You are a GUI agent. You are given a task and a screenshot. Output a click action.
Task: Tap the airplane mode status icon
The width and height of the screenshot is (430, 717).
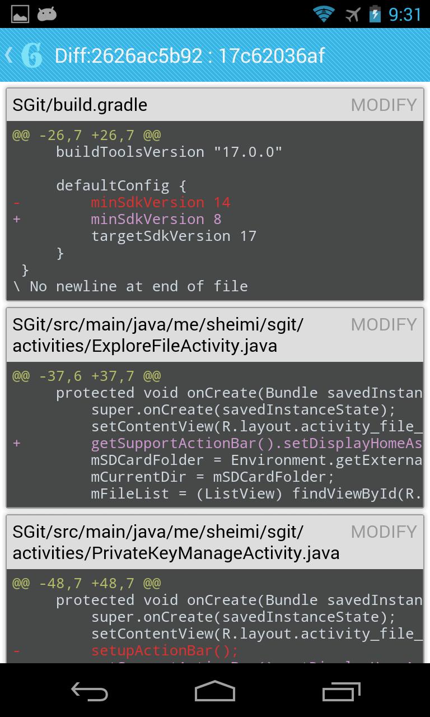(353, 14)
